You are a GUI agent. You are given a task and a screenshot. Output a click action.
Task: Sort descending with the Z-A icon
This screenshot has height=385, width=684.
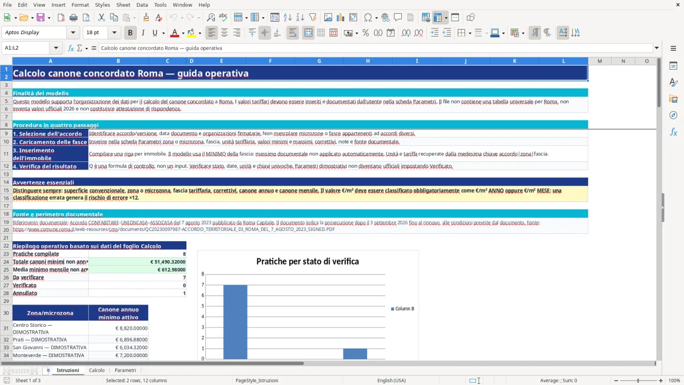300,18
